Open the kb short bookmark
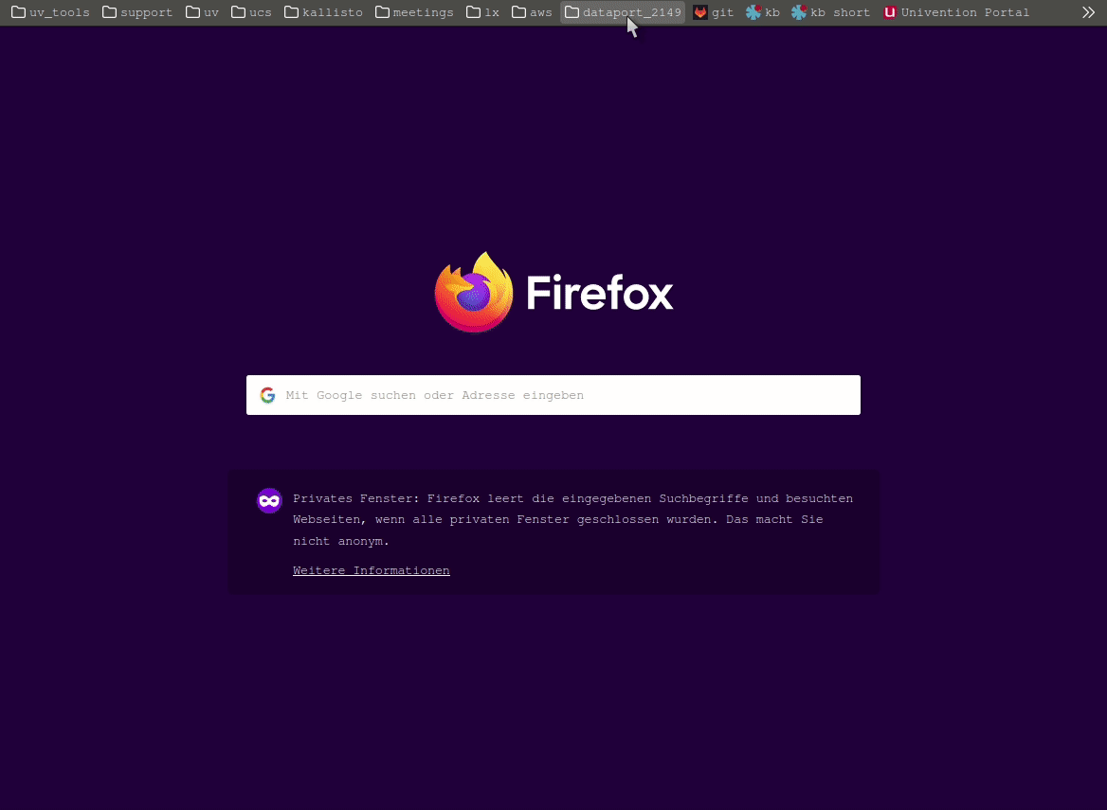This screenshot has width=1107, height=810. (830, 12)
